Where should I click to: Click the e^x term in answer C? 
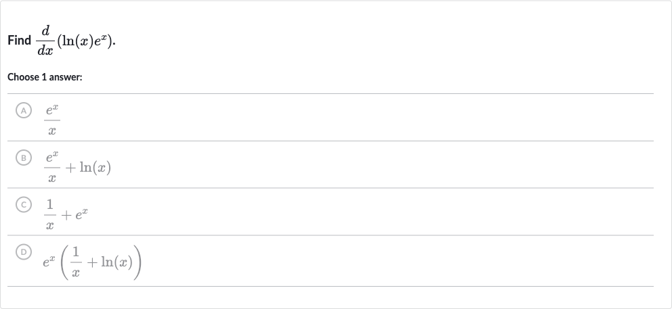tap(82, 214)
